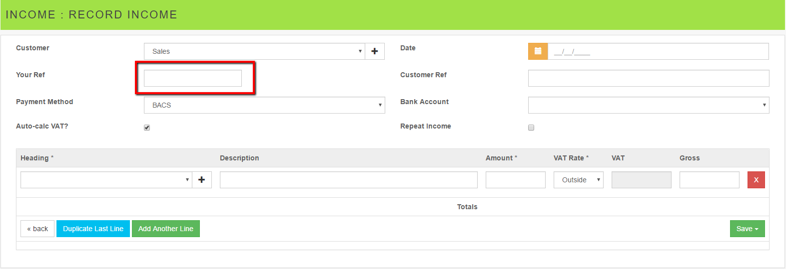Viewport: 786px width, 269px height.
Task: Click plus icon to add new customer
Action: click(x=375, y=51)
